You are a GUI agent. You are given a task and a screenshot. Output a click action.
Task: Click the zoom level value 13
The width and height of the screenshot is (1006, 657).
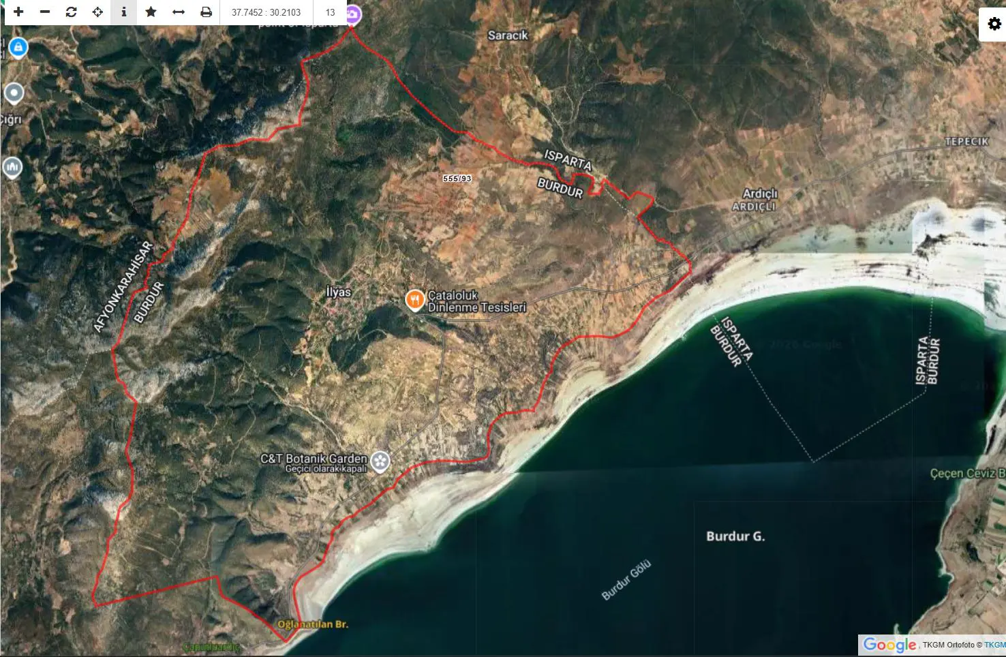330,12
